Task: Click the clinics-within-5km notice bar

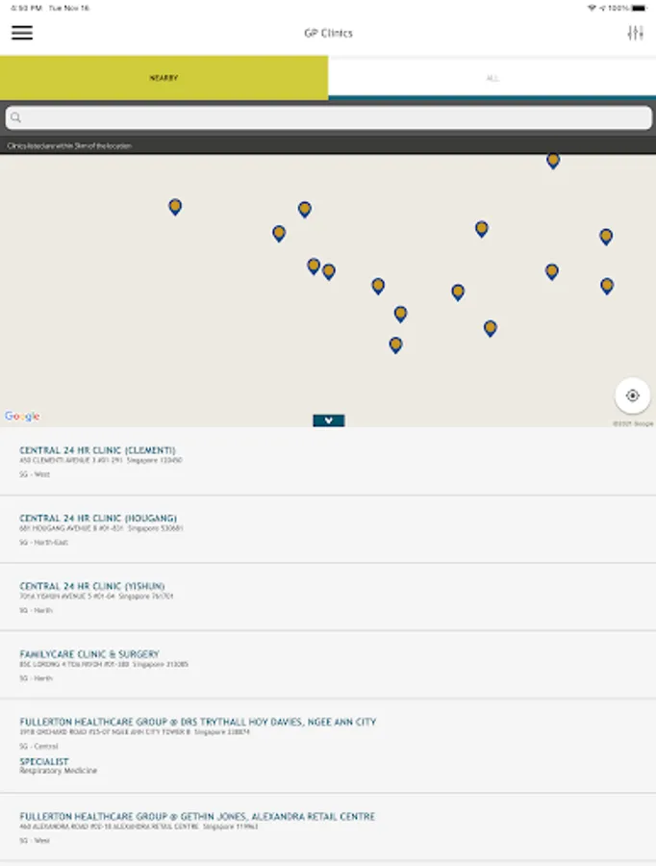Action: (328, 146)
